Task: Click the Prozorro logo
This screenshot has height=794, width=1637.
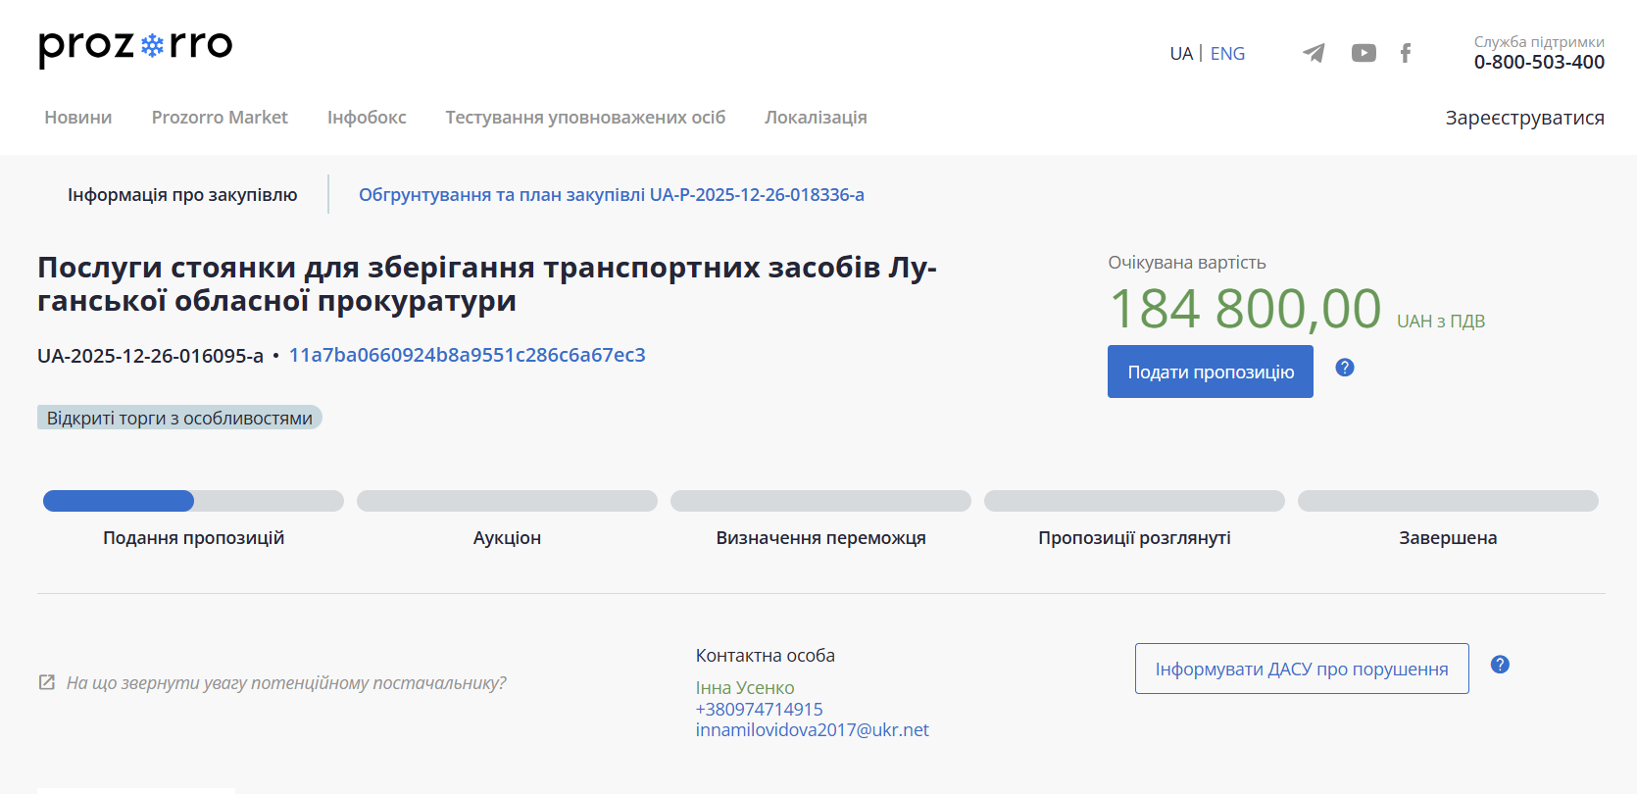Action: (x=135, y=46)
